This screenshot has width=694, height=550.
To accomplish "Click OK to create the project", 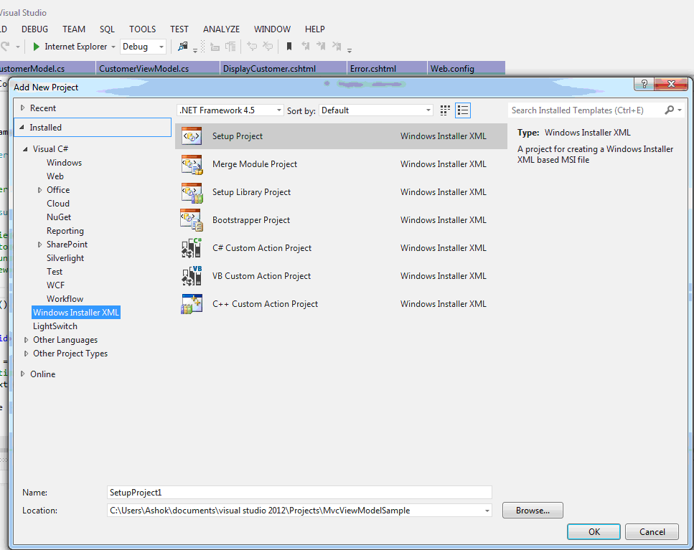I will [594, 531].
